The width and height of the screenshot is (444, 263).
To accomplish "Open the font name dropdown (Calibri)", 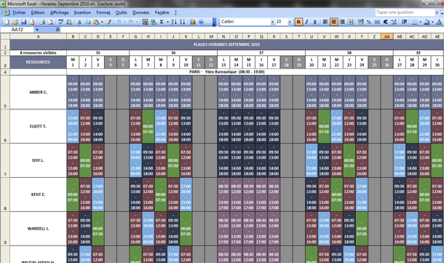I will (x=272, y=22).
